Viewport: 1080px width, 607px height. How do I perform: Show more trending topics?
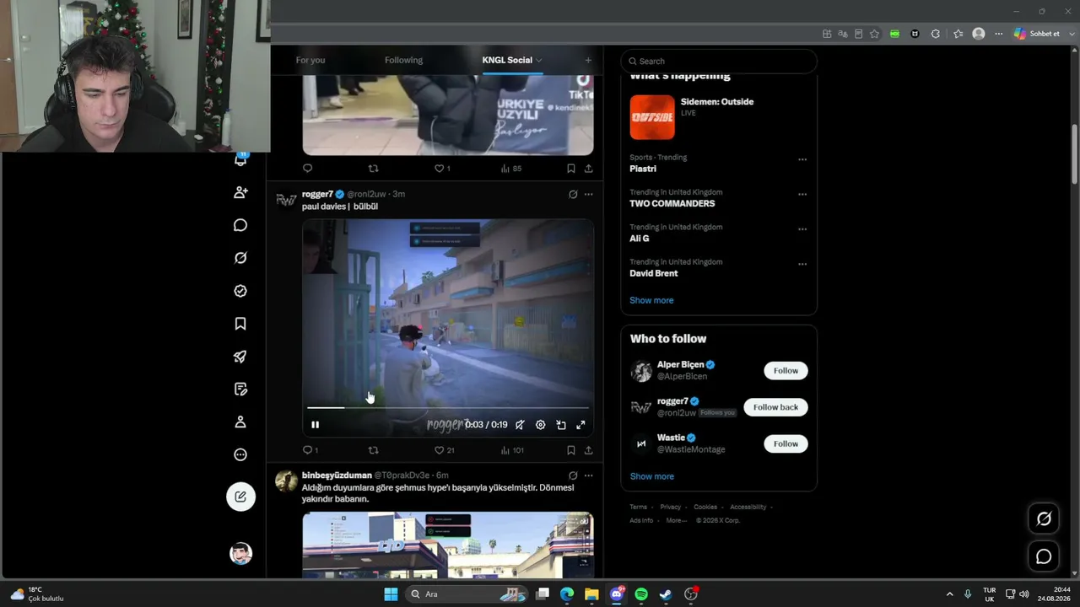pyautogui.click(x=651, y=300)
